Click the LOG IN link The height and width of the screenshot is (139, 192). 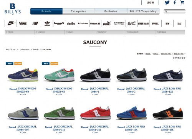point(150,3)
